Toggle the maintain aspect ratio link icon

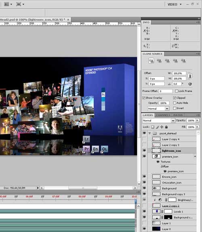[x=190, y=76]
